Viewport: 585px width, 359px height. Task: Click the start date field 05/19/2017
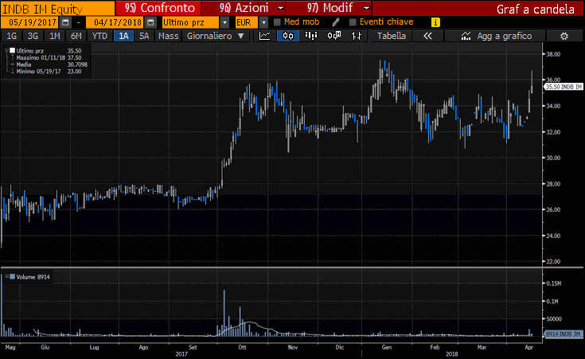(x=30, y=22)
